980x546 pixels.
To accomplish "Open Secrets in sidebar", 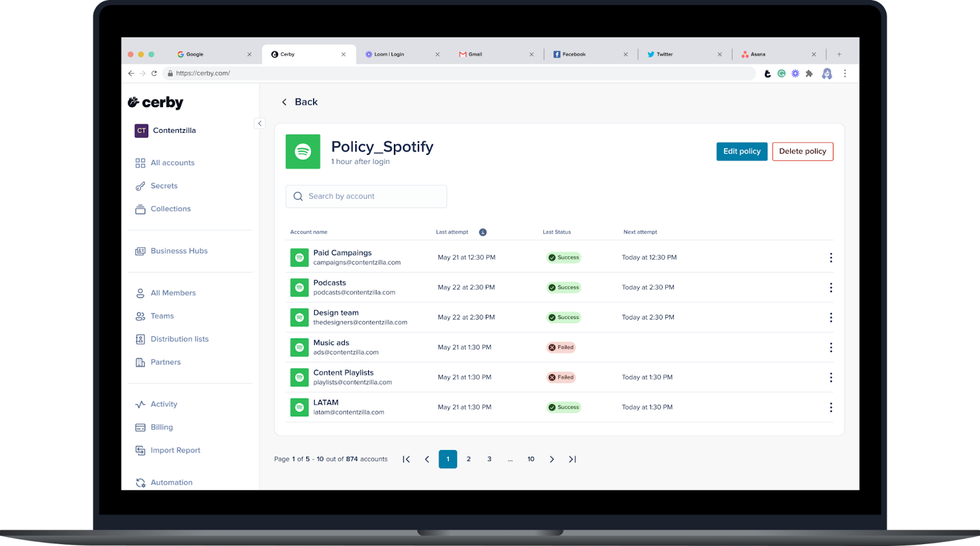I will point(157,186).
